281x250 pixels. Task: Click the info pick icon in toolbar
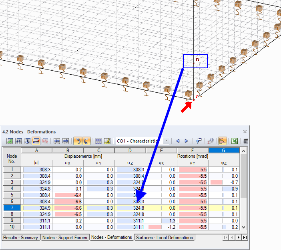pos(211,141)
